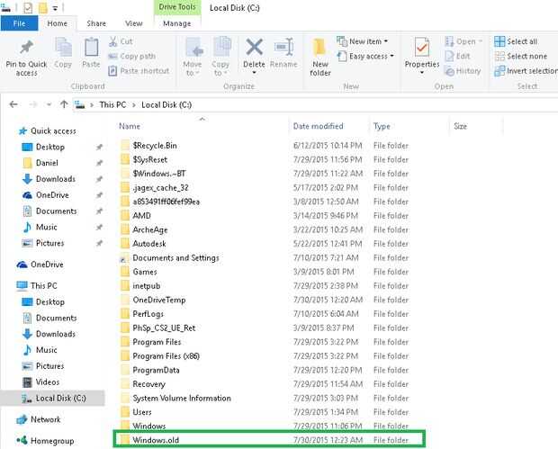Select the Users folder
The width and height of the screenshot is (558, 449).
point(264,412)
